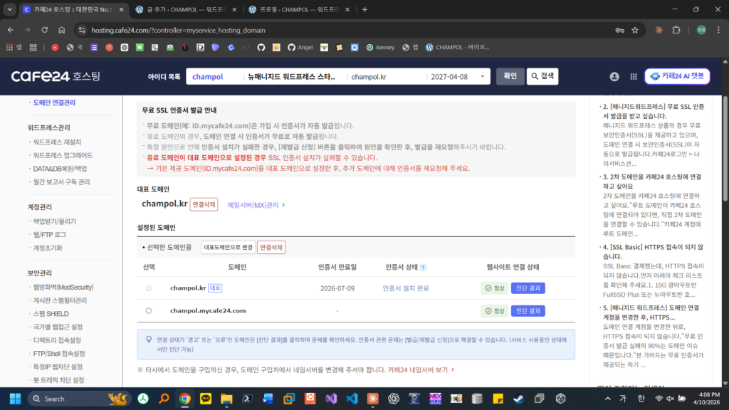
Task: Click the 확인 confirm button
Action: click(510, 76)
